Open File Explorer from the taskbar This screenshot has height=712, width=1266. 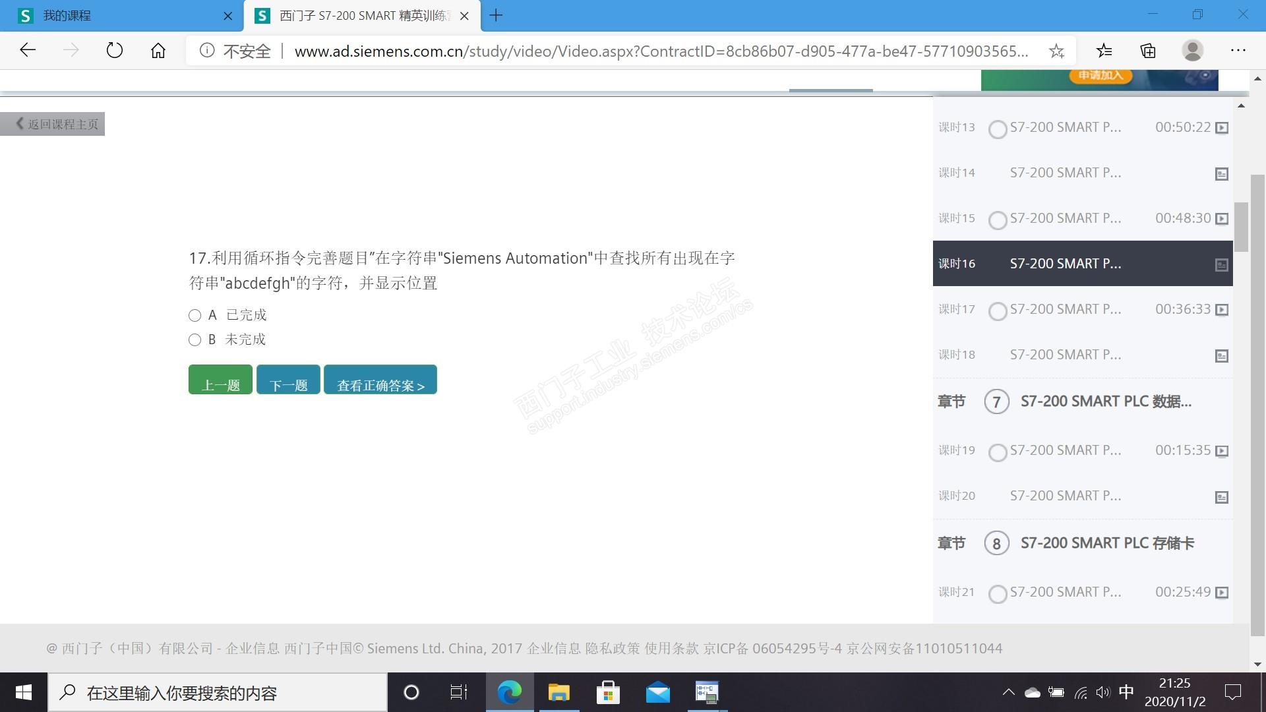point(558,692)
